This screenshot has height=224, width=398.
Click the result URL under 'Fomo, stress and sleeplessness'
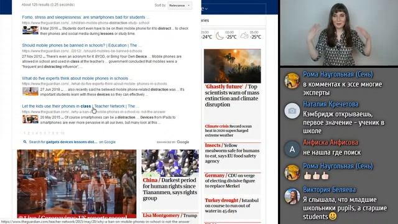[x=86, y=23]
